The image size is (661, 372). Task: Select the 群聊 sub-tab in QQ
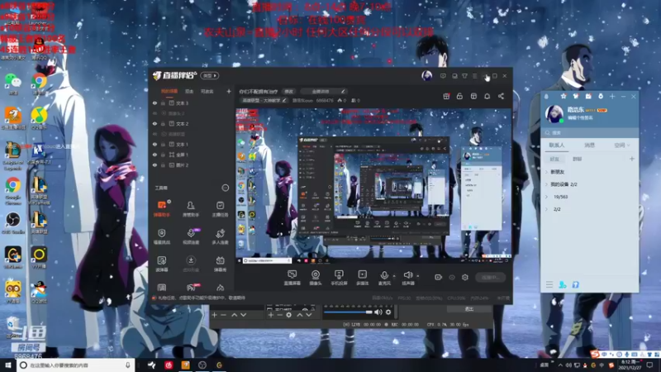pyautogui.click(x=577, y=159)
